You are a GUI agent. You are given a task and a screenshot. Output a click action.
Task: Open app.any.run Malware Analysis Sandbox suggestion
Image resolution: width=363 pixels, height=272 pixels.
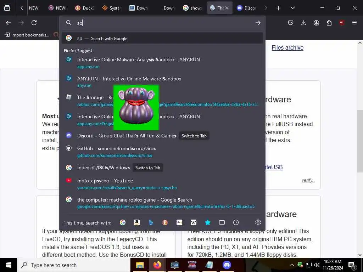tap(162, 63)
